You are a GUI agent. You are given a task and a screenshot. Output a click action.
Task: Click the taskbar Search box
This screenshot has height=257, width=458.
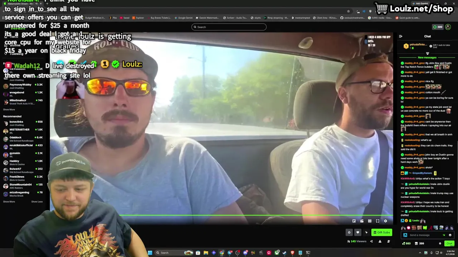(x=174, y=253)
